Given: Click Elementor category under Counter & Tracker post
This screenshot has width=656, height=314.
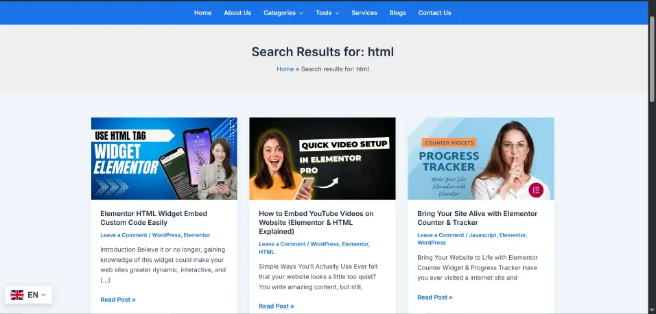Looking at the screenshot, I should coord(513,235).
